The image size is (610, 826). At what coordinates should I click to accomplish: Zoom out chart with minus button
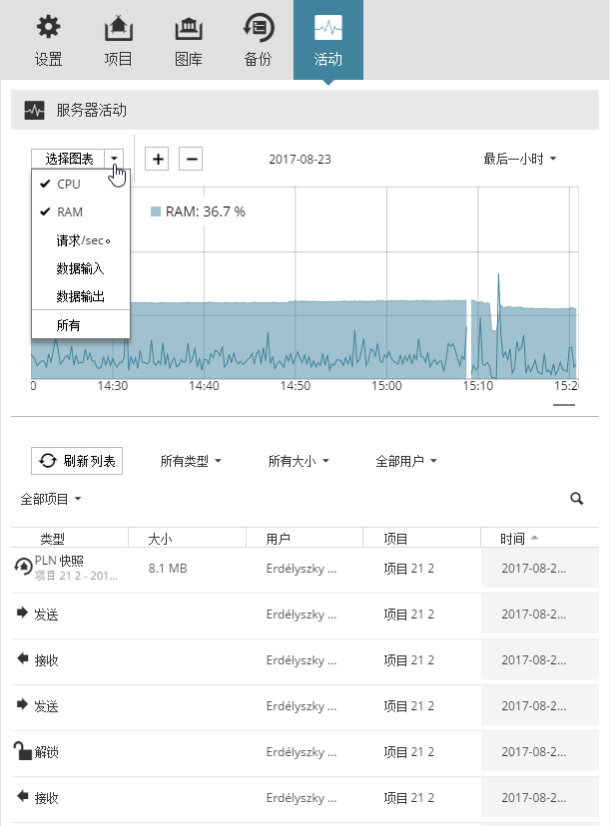(191, 159)
